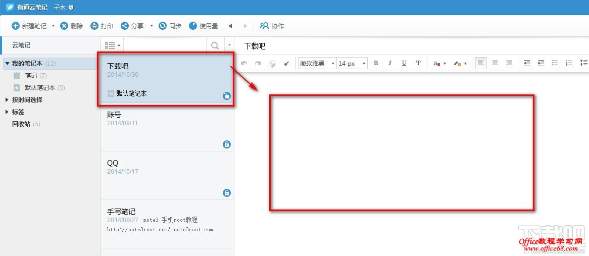Click the 分享 share button

(x=132, y=26)
